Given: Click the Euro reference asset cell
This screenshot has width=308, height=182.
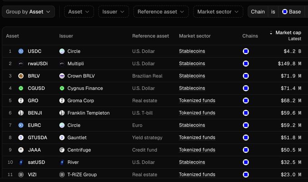Looking at the screenshot, I should (x=137, y=125).
